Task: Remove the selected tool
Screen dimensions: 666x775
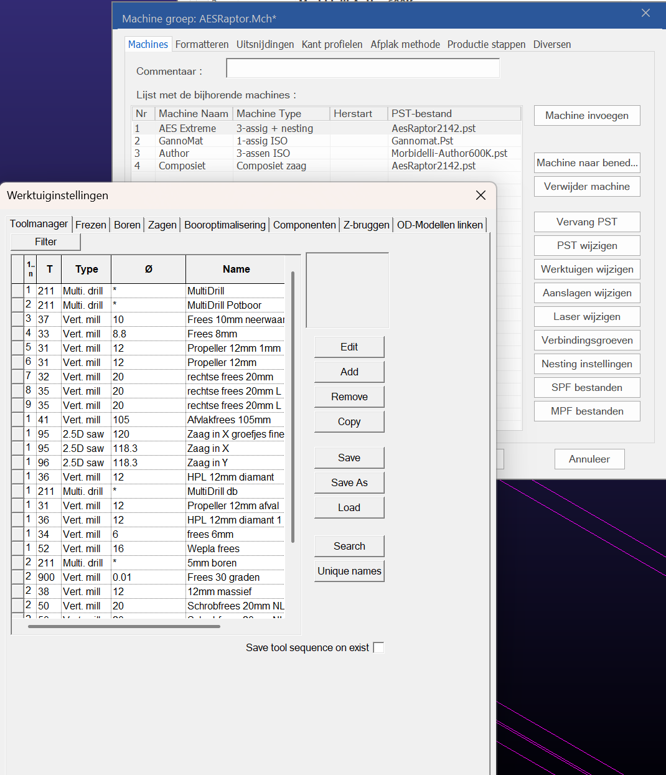Action: point(349,397)
